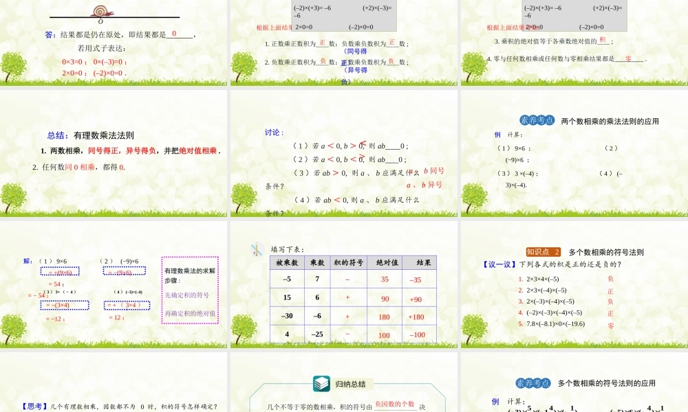Click the –35 result cell
This screenshot has width=688, height=412.
coord(415,279)
